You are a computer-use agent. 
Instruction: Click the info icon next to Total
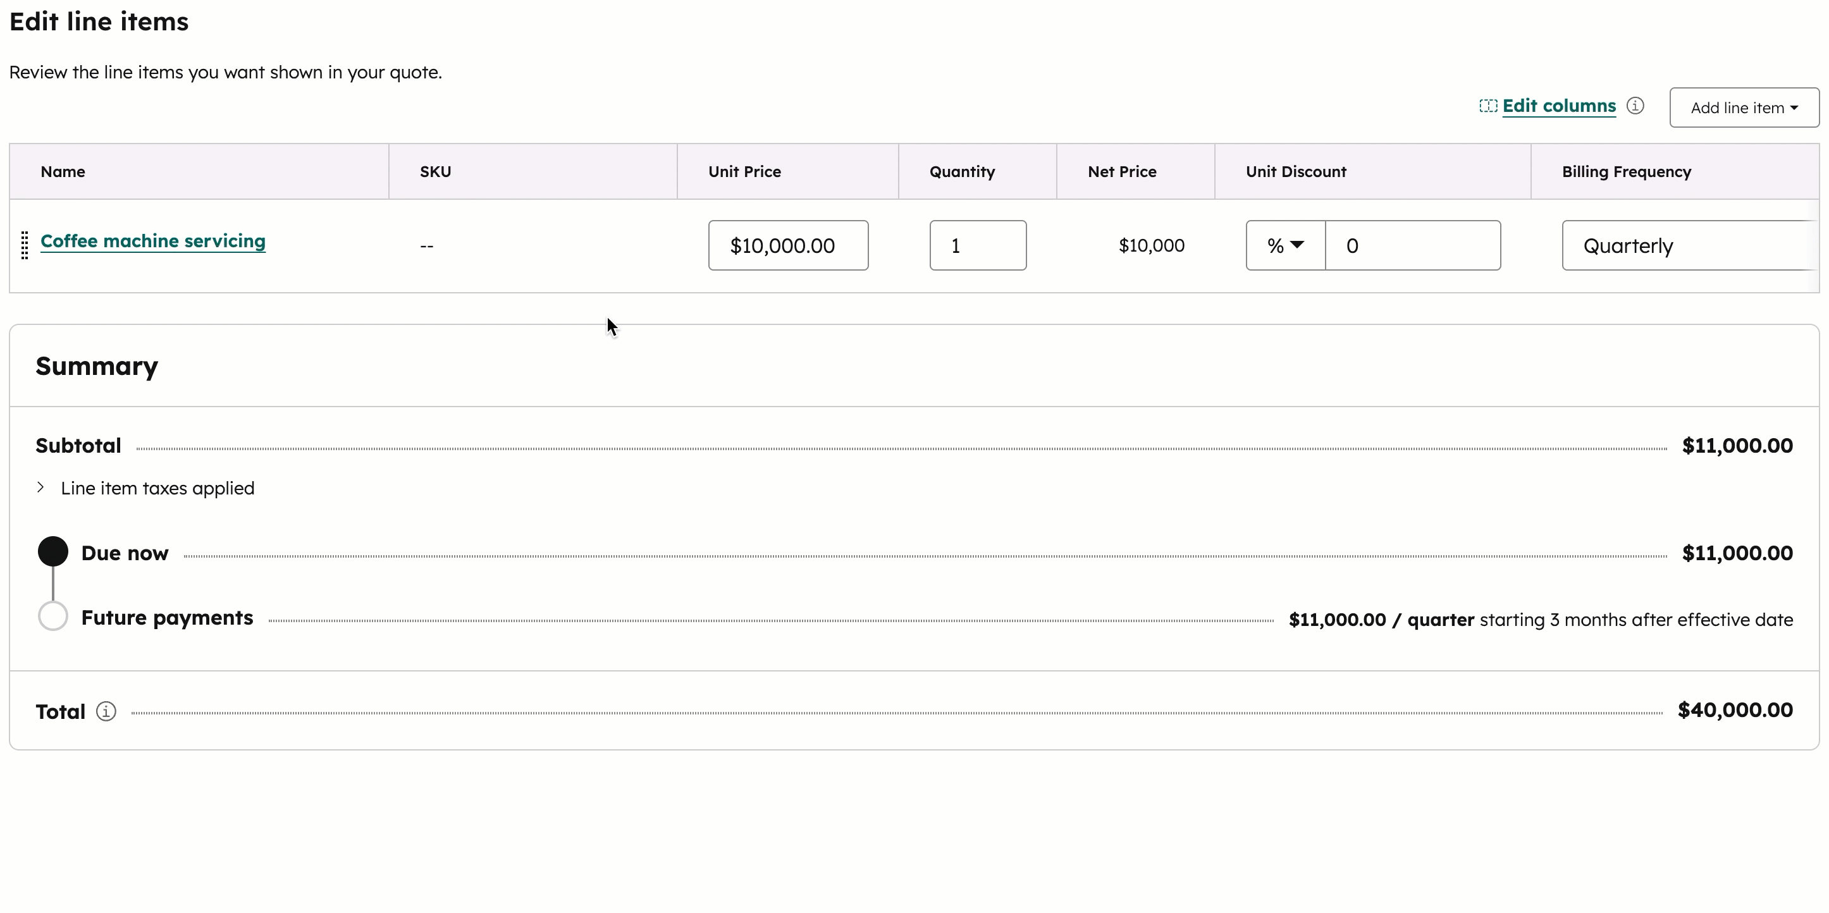(x=106, y=711)
